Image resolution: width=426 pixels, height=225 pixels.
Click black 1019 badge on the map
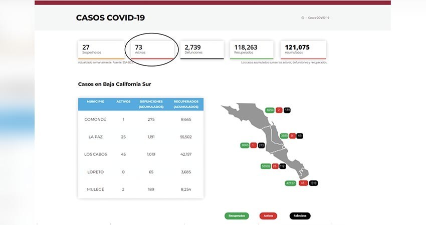point(313,183)
